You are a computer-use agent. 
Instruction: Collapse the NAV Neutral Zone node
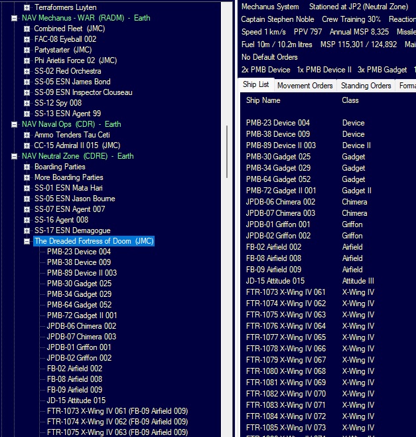click(x=14, y=156)
